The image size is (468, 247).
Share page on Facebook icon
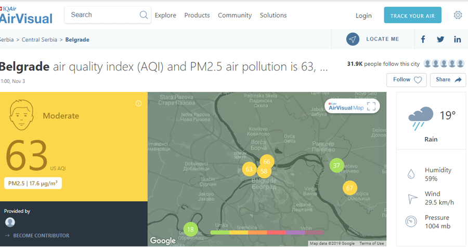(423, 39)
